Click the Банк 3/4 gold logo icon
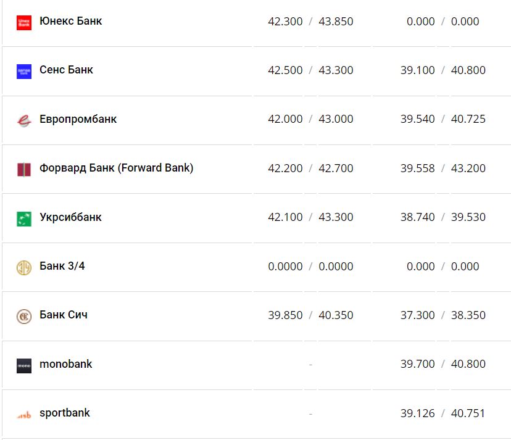Screen dimensions: 511x440 [x=24, y=267]
